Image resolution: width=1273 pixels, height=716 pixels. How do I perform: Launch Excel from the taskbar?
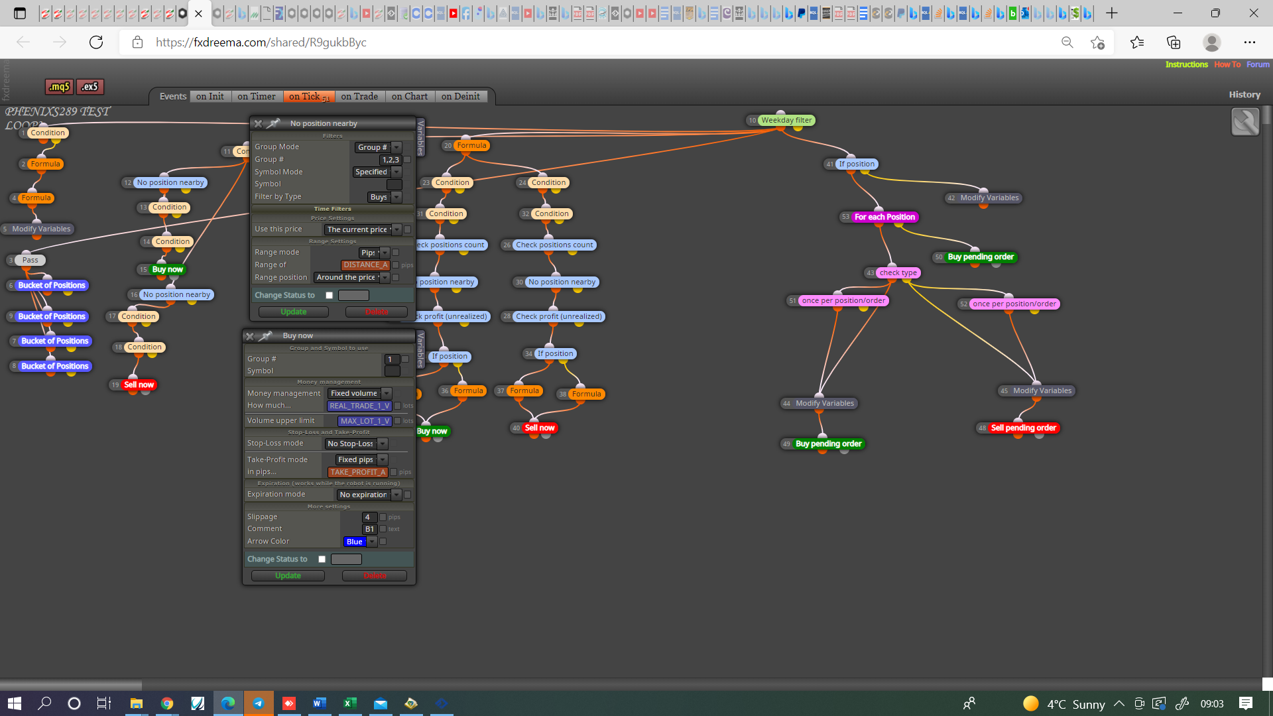tap(350, 703)
